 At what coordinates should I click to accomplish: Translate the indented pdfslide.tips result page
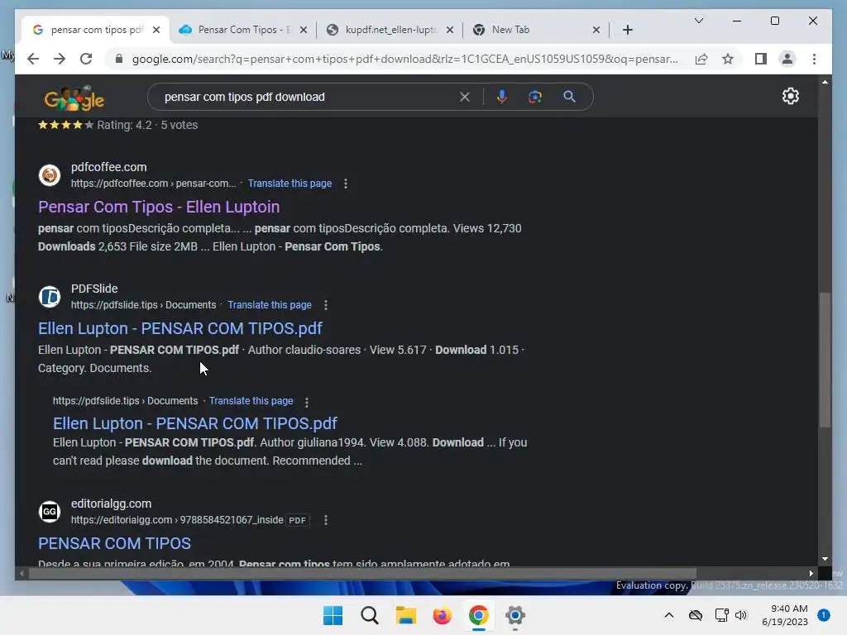[x=251, y=401]
